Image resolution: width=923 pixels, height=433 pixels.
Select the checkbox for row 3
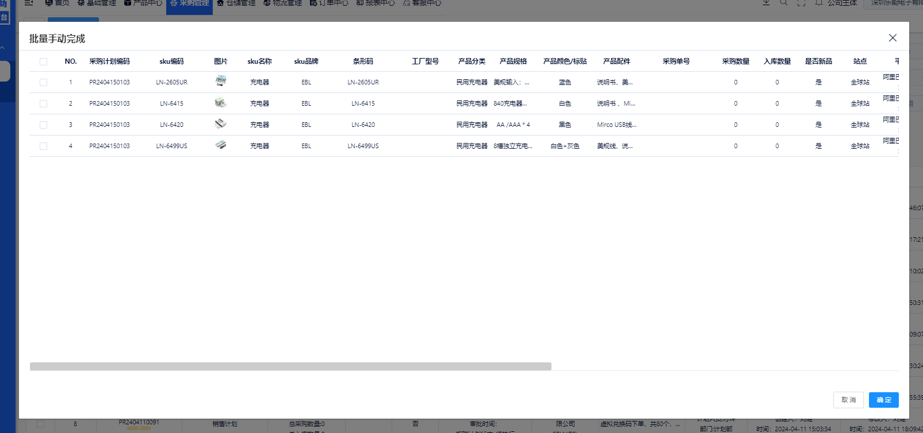43,125
